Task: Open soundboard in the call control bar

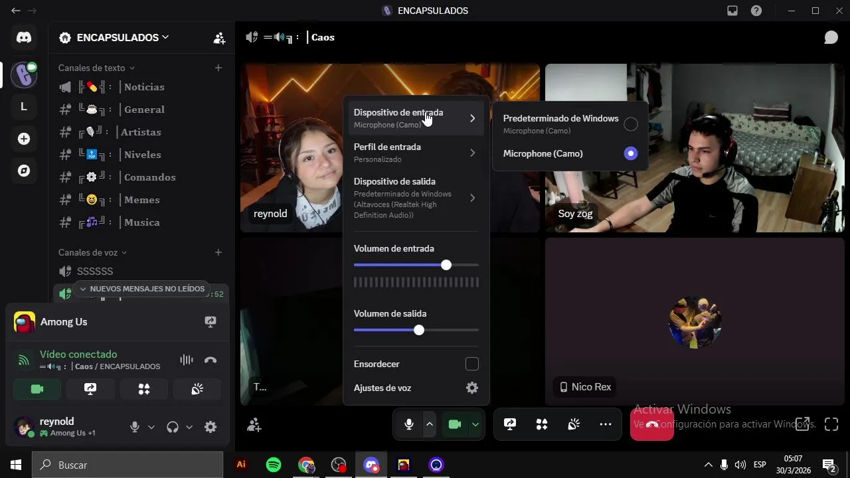Action: (574, 424)
